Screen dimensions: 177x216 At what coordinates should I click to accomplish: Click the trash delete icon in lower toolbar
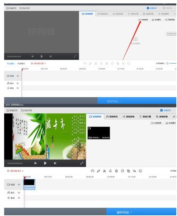tap(116, 171)
